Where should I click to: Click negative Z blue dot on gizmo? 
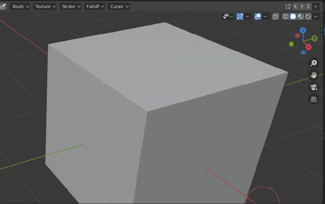pos(303,53)
